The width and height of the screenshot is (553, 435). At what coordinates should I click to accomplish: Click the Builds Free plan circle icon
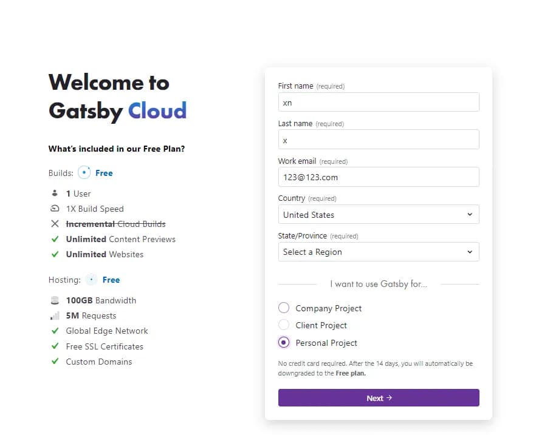click(x=84, y=172)
